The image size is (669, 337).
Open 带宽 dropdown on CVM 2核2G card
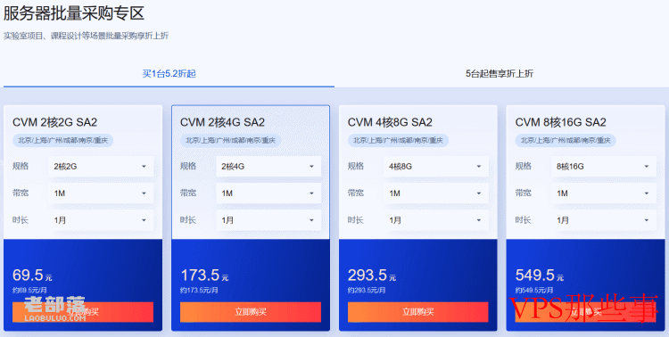pos(101,193)
